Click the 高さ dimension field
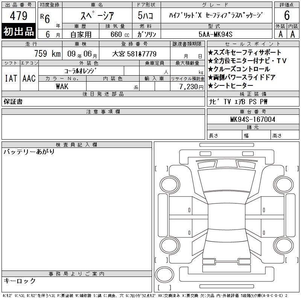Image resolution: width=301 pixels, height=301 pixels. (285, 135)
